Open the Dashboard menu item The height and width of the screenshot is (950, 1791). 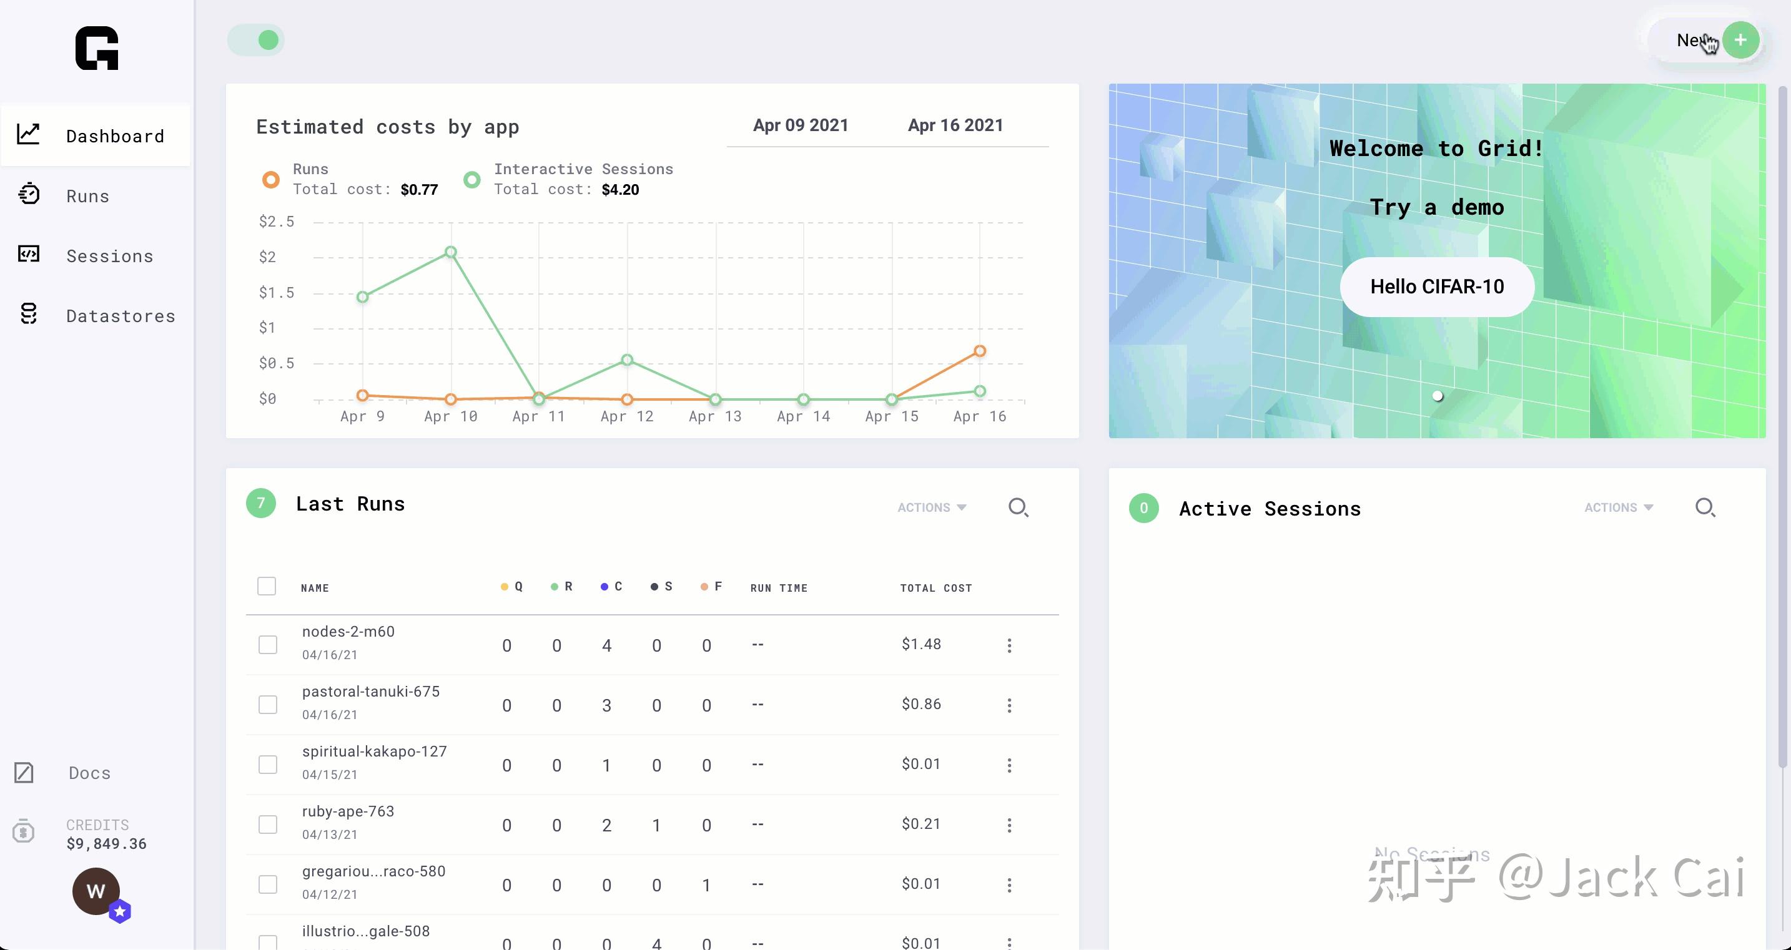[x=114, y=134]
